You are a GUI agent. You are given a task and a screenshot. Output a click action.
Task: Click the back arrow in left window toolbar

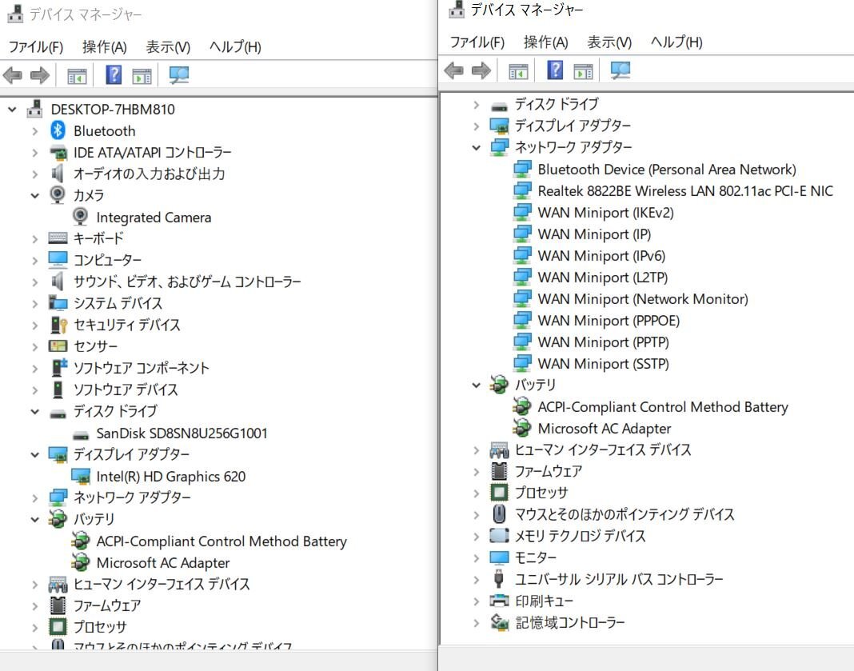[x=13, y=75]
